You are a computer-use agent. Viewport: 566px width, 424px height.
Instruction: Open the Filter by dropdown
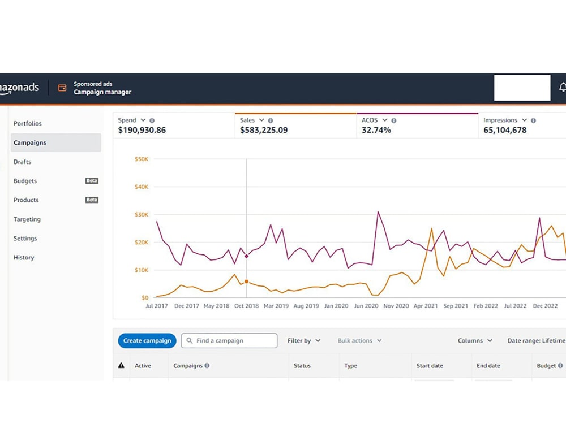(303, 340)
